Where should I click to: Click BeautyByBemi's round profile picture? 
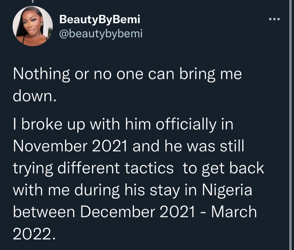(x=32, y=26)
